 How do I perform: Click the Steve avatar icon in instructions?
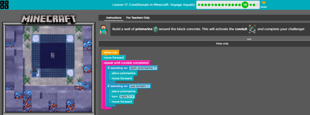click(103, 30)
